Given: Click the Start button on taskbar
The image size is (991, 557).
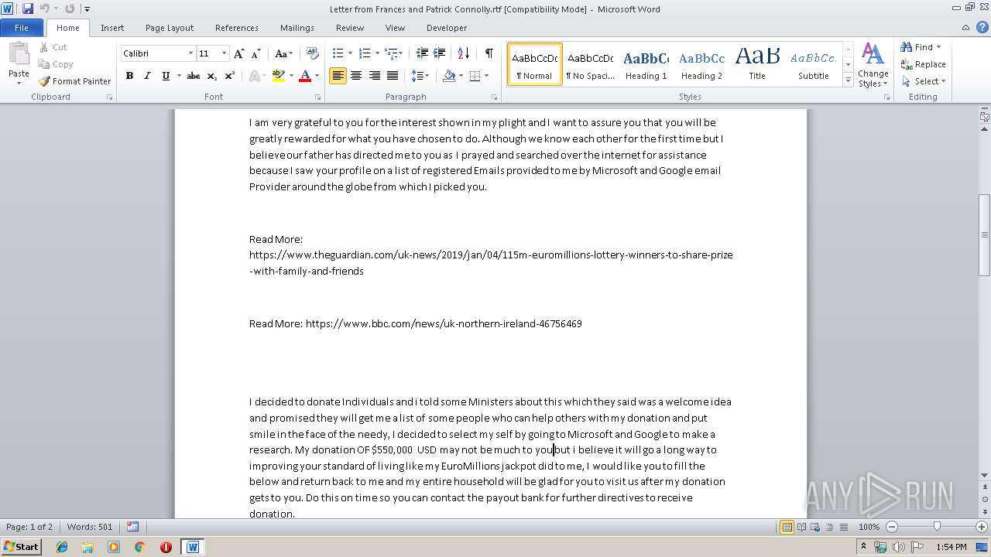Looking at the screenshot, I should 21,546.
